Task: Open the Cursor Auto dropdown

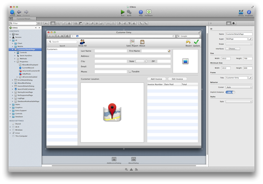Action: click(x=239, y=87)
